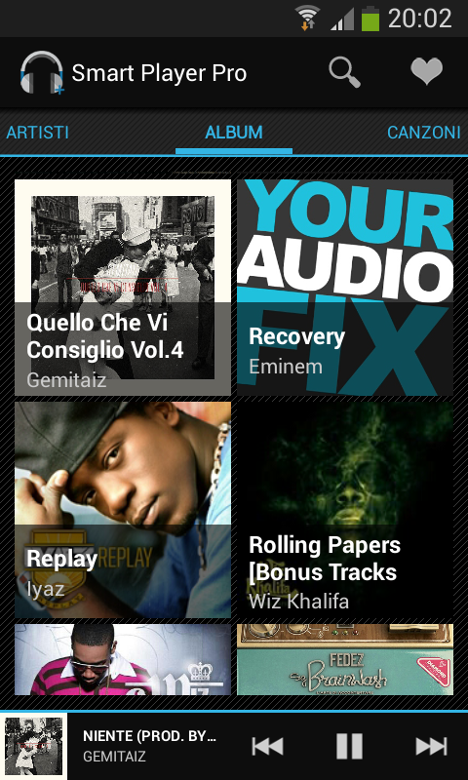Open Quello Che Vi Consiglio Vol.4 album
Viewport: 468px width, 780px height.
click(x=123, y=288)
